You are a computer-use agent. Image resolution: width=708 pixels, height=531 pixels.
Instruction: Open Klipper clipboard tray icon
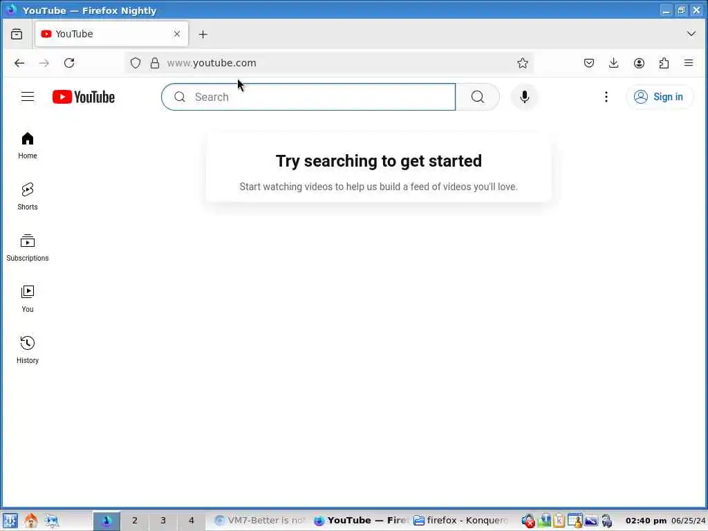click(559, 521)
